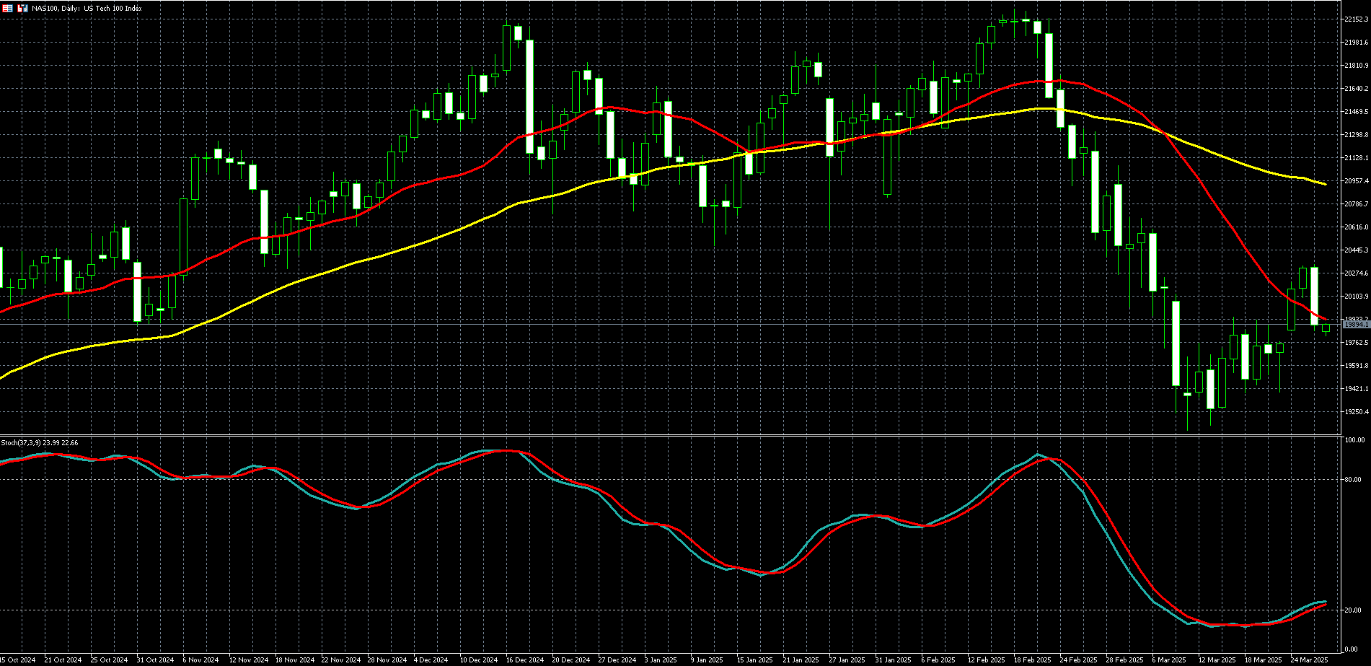Click the 12 Feb 2025 date label
This screenshot has height=666, width=1371.
986,660
